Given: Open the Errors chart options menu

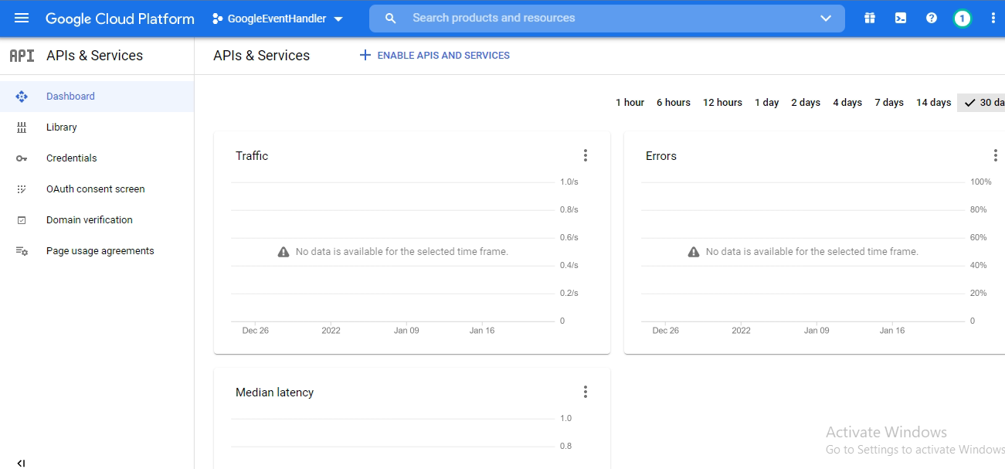Looking at the screenshot, I should click(996, 156).
